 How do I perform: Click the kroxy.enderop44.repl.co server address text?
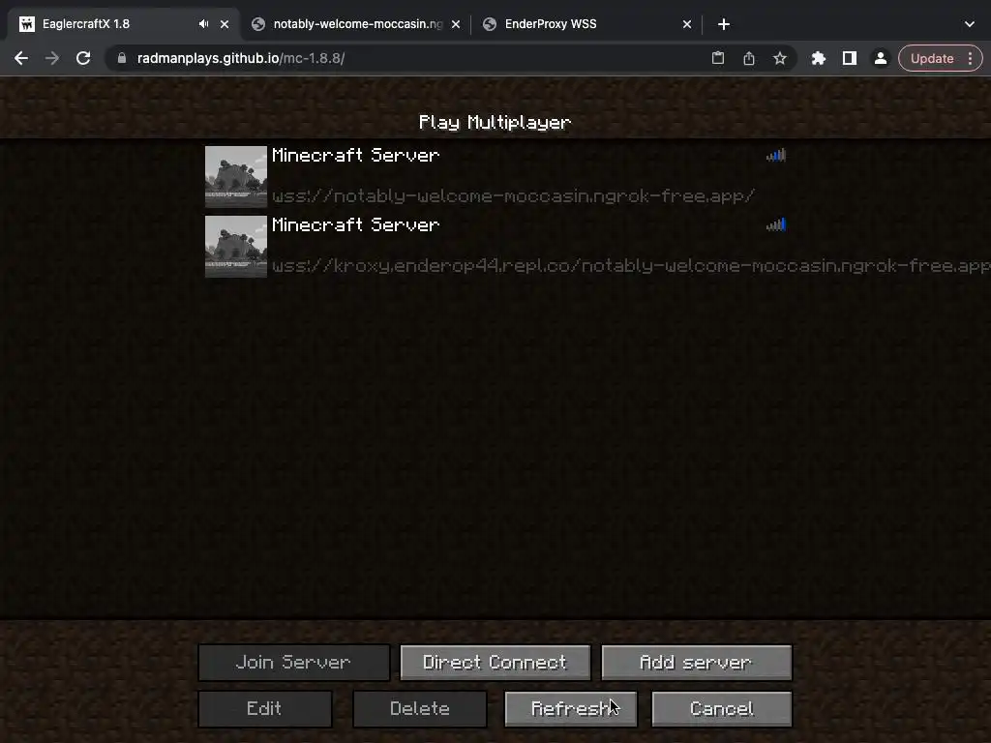[631, 266]
